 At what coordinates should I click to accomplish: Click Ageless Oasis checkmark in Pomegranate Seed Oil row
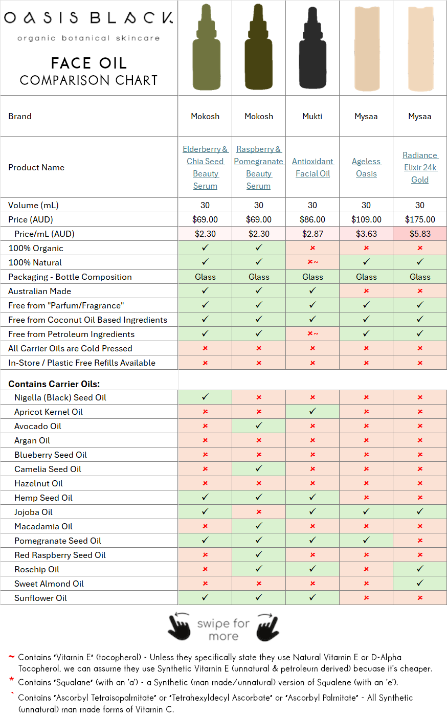tap(366, 540)
